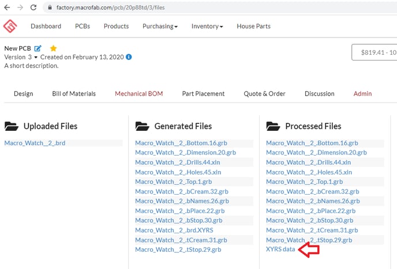Open Macro_Watch__2_.brd.XYRS in Generated Files
The height and width of the screenshot is (269, 397).
pyautogui.click(x=174, y=230)
